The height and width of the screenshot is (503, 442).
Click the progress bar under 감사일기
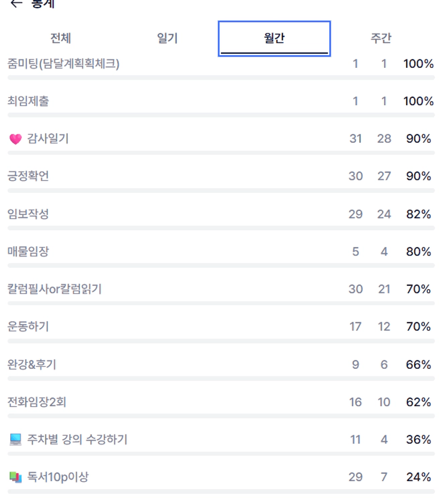click(221, 153)
